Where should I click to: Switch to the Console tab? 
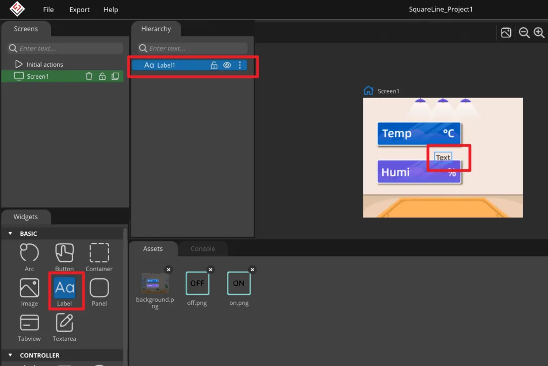[203, 249]
